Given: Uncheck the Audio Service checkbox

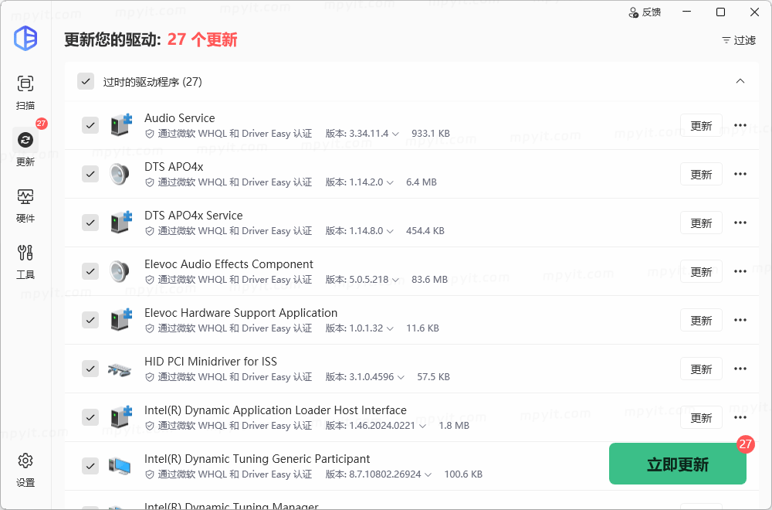Looking at the screenshot, I should (90, 125).
